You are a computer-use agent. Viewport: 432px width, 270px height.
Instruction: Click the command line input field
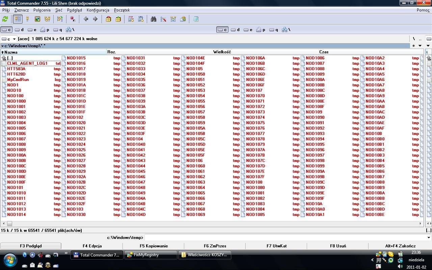pyautogui.click(x=285, y=238)
